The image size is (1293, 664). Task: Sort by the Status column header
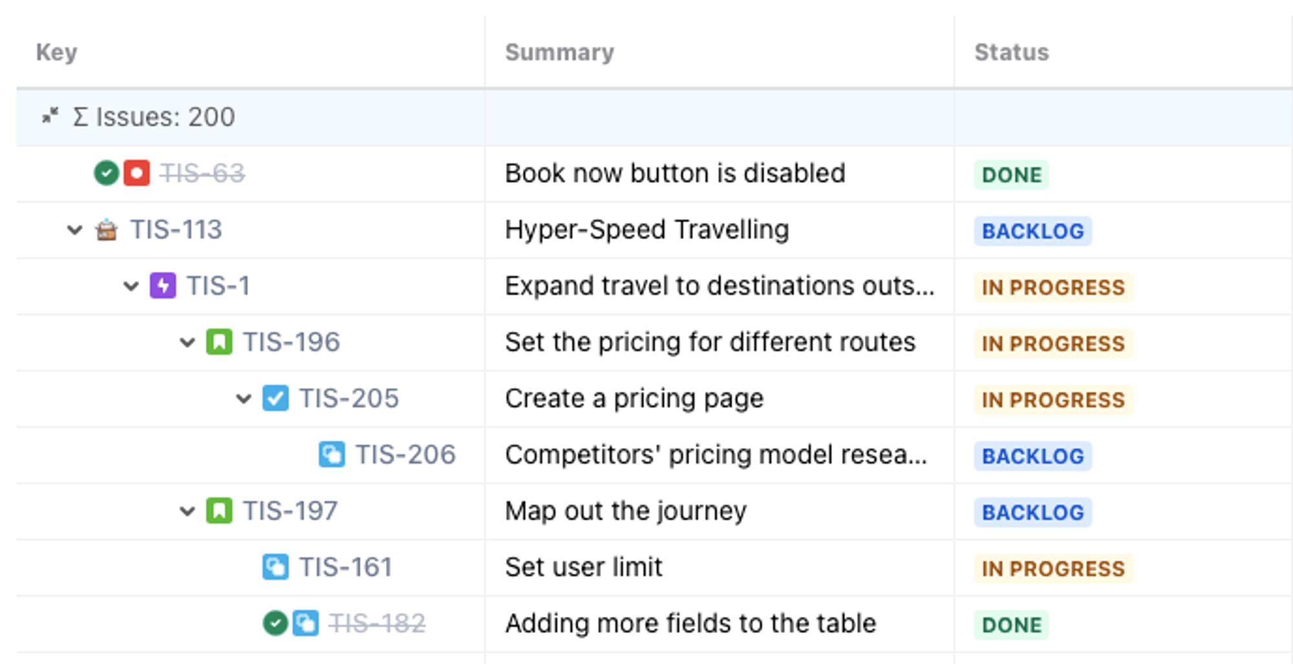point(1011,52)
